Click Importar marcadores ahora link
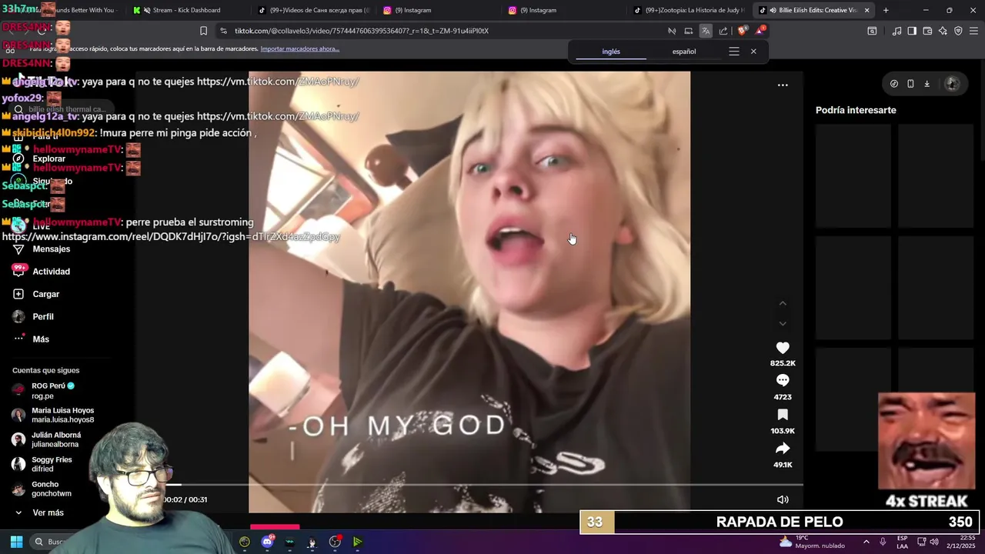 tap(299, 48)
